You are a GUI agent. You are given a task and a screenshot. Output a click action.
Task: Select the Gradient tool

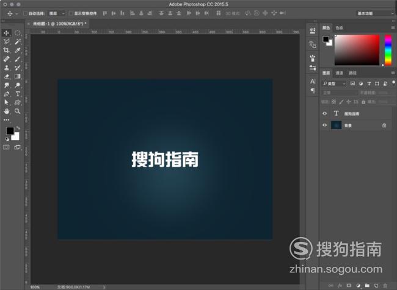(x=18, y=76)
